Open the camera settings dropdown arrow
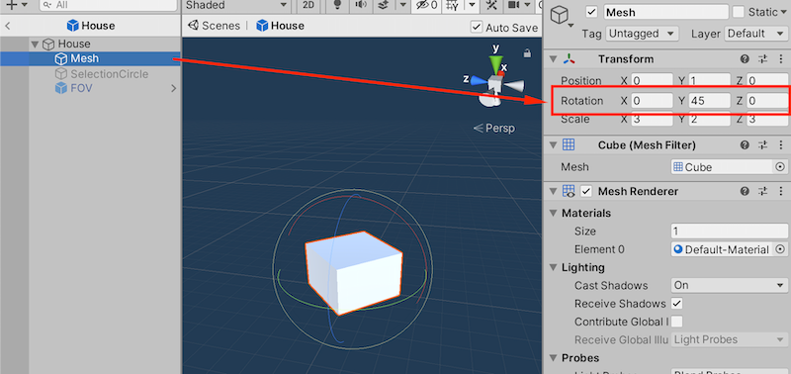 (528, 5)
